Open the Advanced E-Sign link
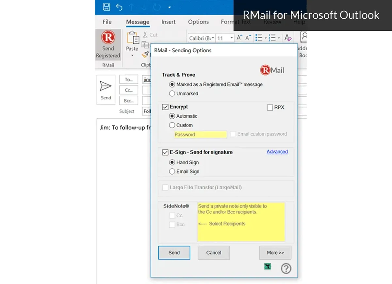This screenshot has height=284, width=392. click(x=277, y=152)
